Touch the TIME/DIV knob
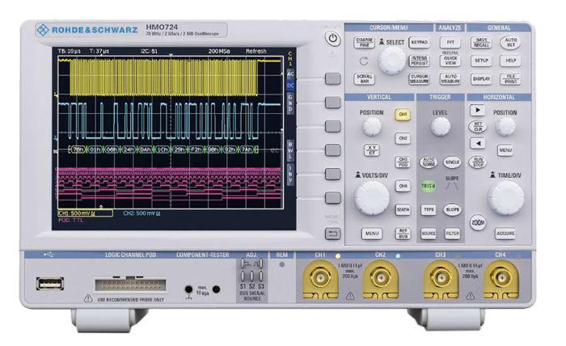 505,198
